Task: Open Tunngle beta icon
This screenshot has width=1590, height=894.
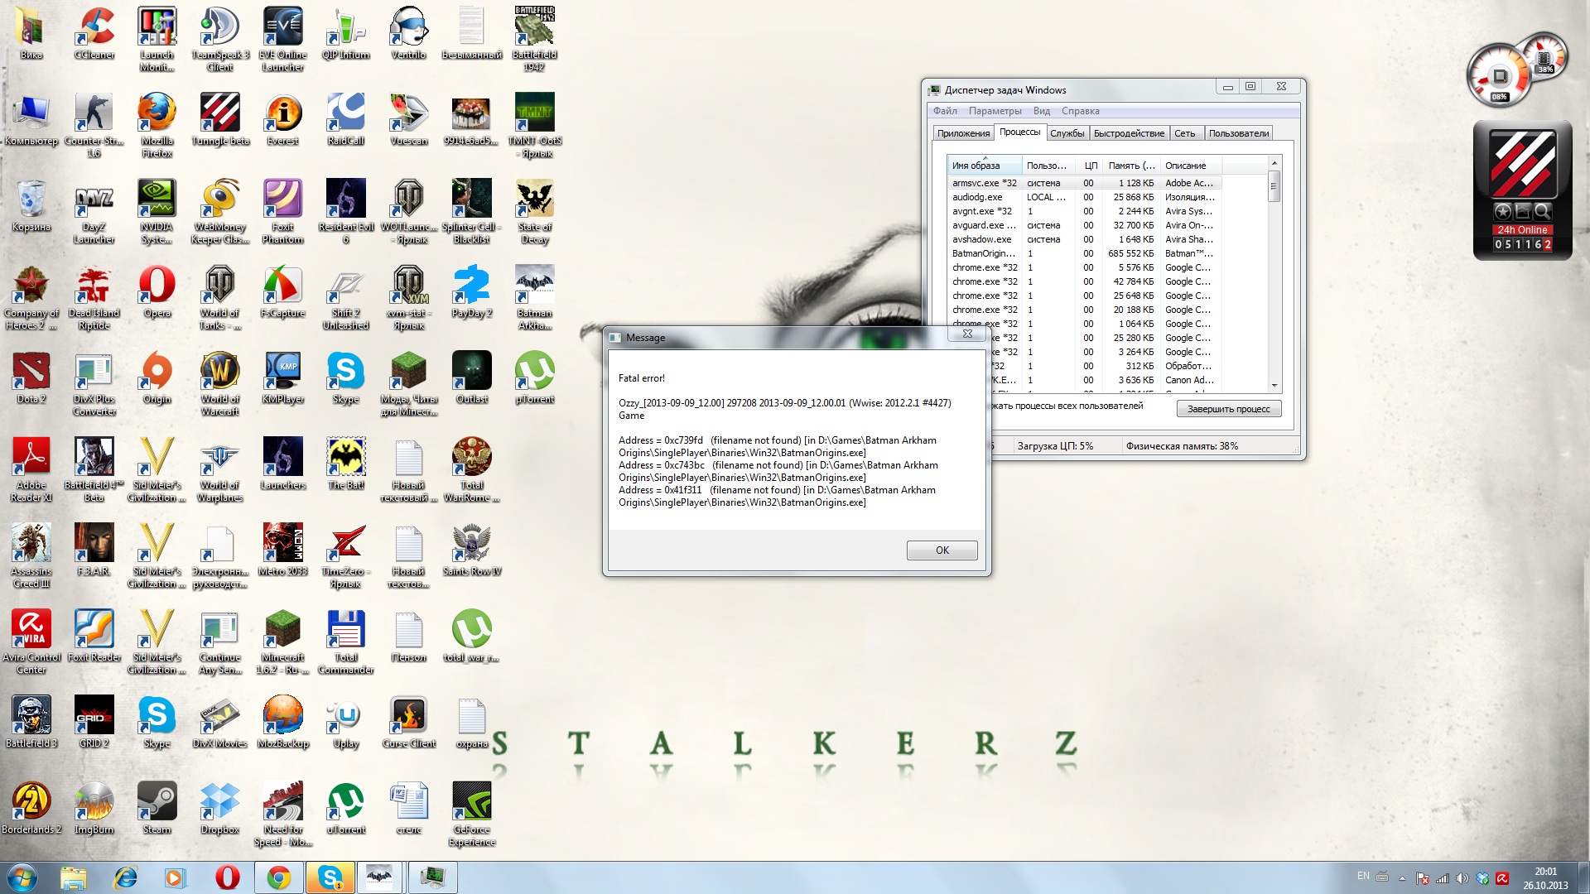Action: (x=220, y=119)
